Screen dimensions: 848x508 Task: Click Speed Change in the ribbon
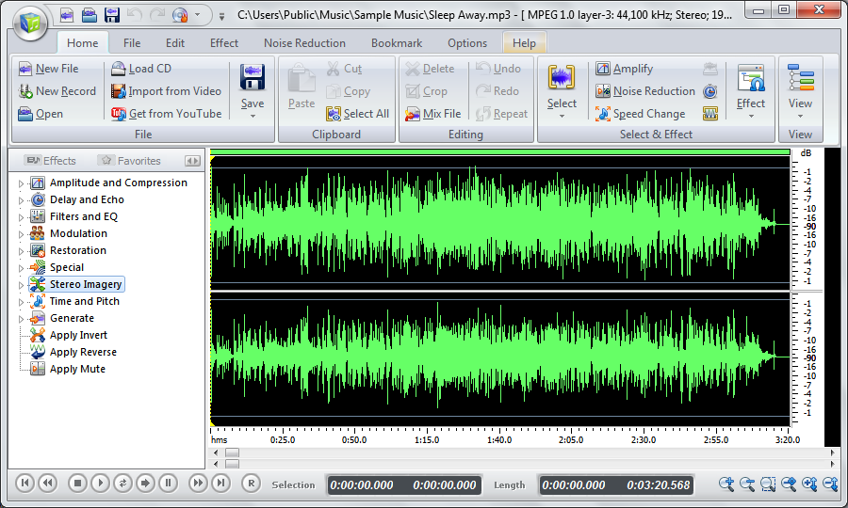(x=641, y=114)
